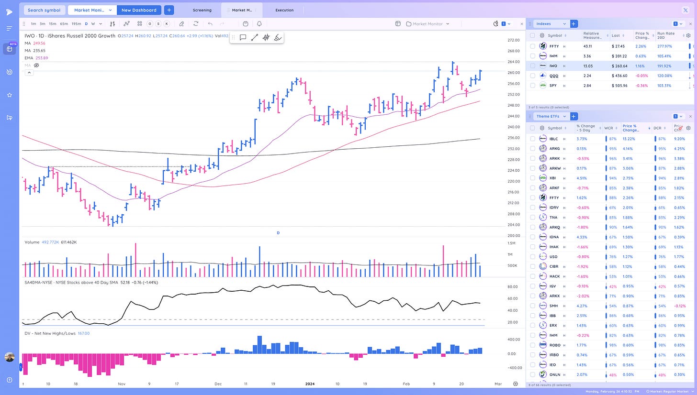Open the link group 1 dropdown in Indexes panel
This screenshot has height=395, width=697.
pos(678,23)
